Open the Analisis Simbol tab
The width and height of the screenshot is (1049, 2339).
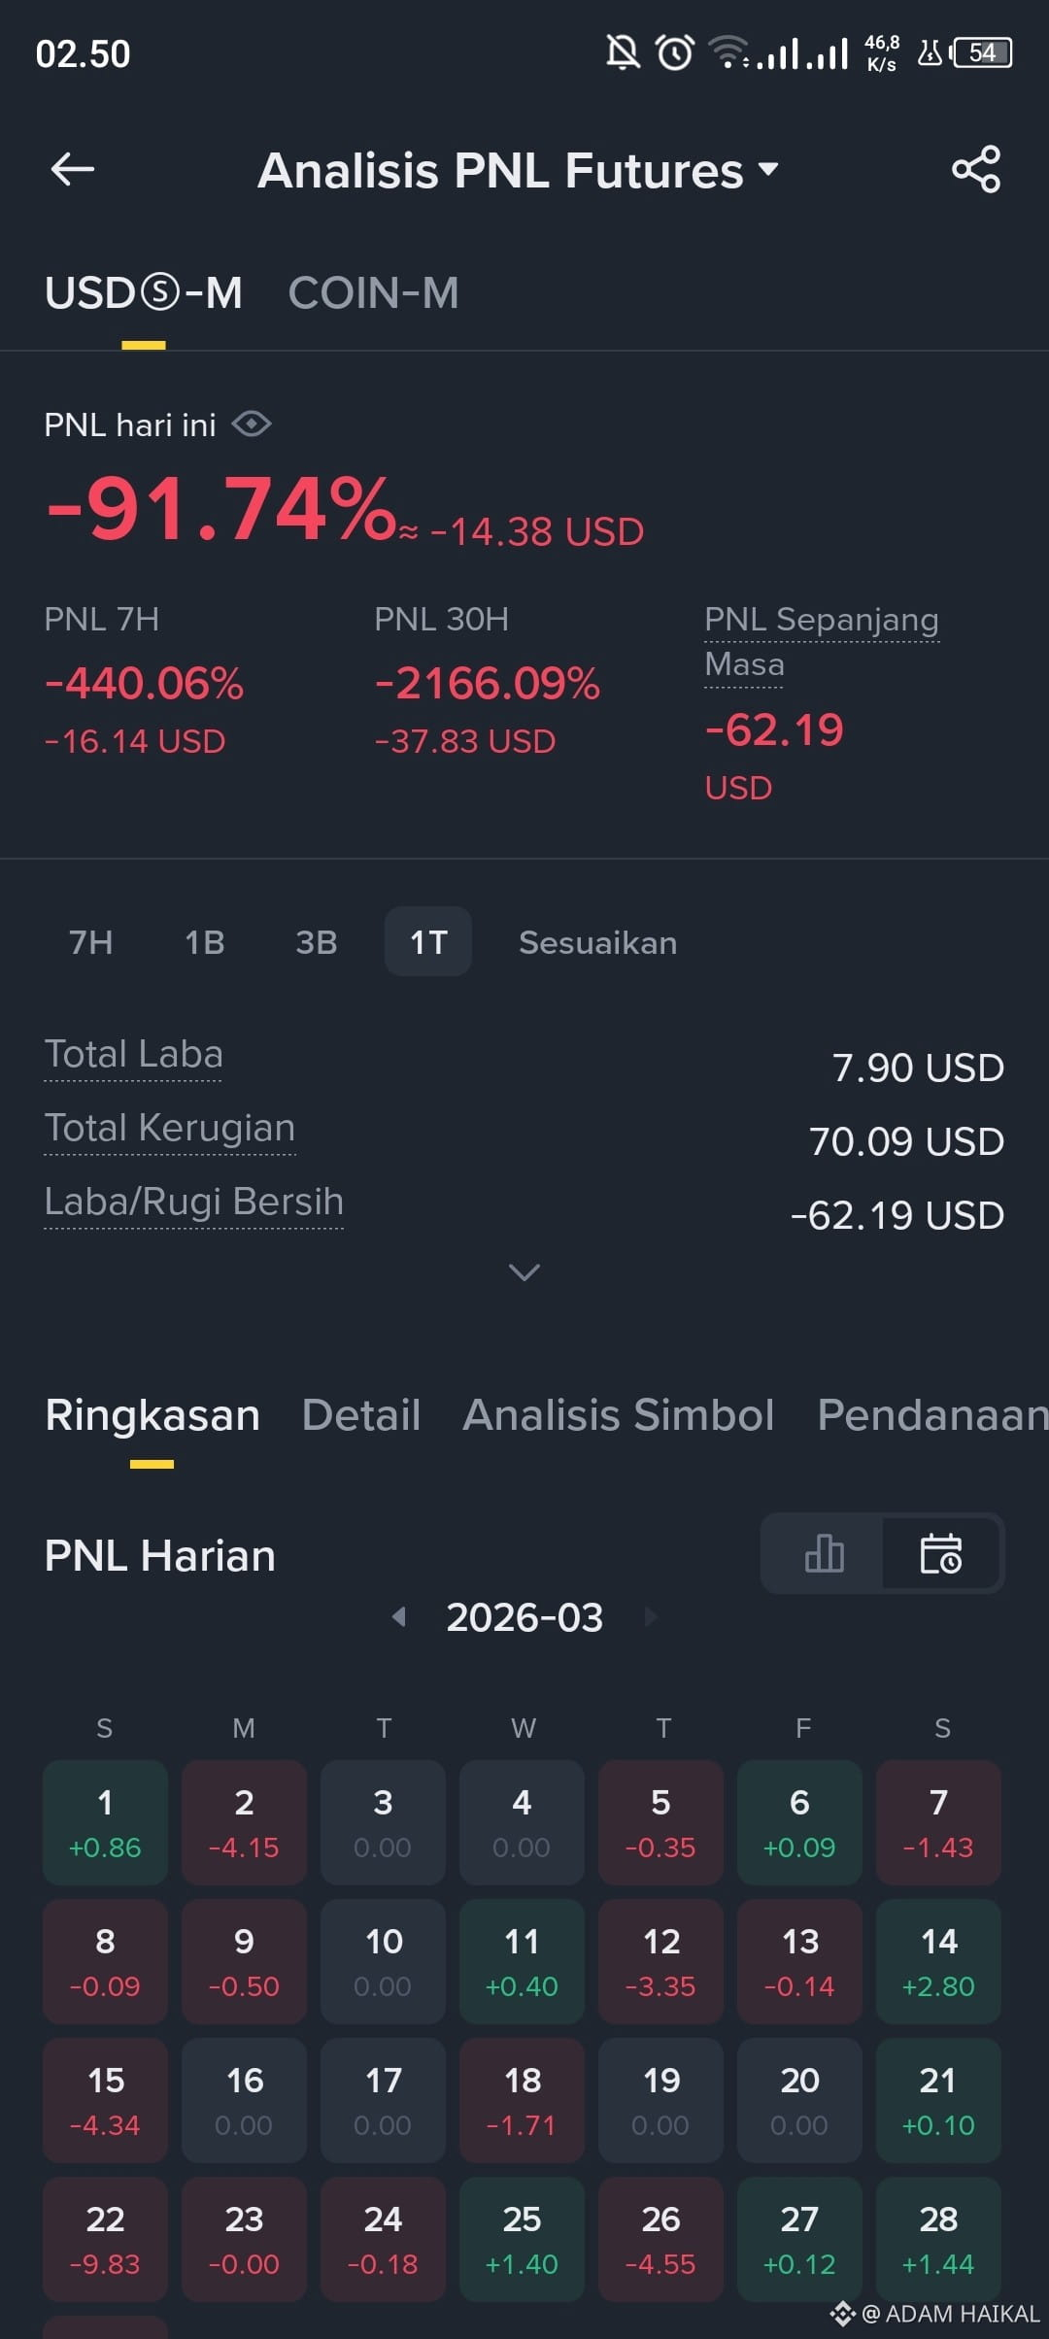coord(619,1415)
